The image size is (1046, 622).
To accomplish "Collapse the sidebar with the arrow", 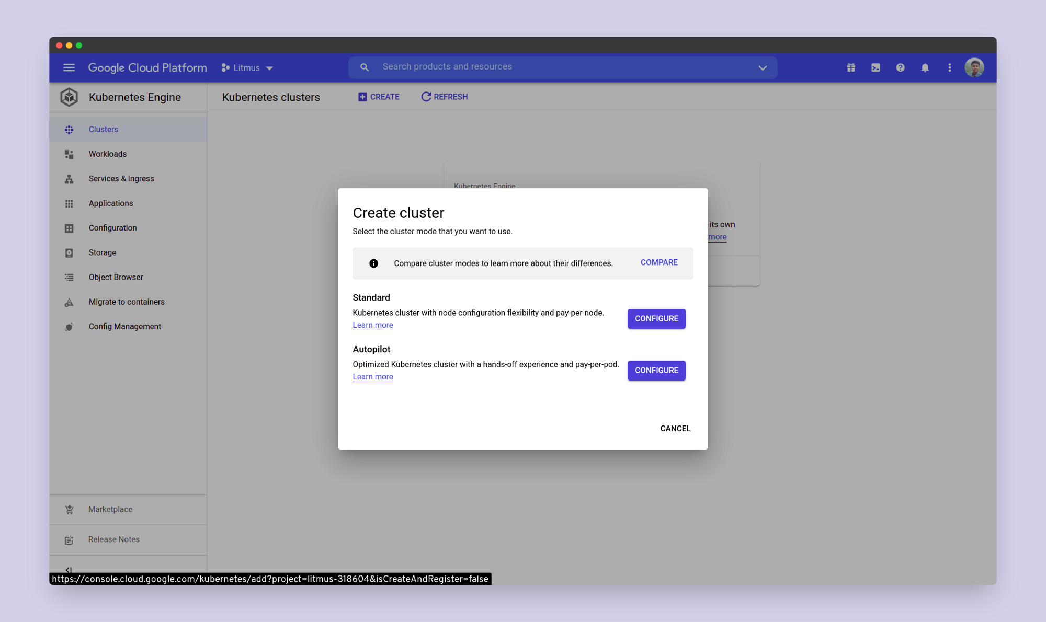I will coord(69,570).
